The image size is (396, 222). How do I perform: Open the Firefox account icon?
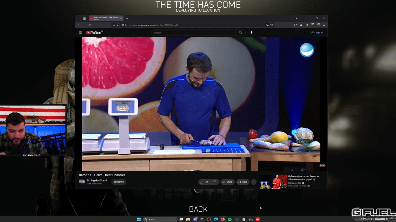point(301,25)
